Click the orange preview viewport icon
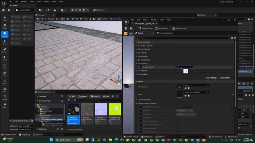The width and height of the screenshot is (255, 143). click(126, 33)
